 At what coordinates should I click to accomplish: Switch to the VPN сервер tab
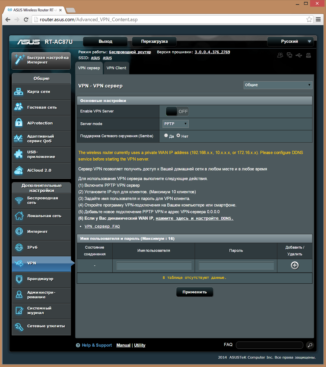point(89,68)
